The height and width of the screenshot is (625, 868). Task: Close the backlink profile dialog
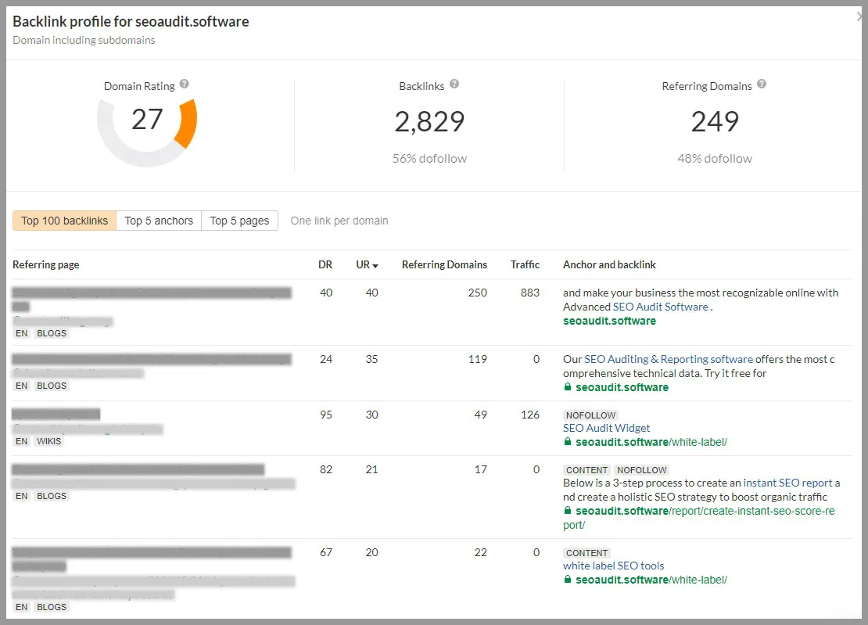(x=860, y=16)
